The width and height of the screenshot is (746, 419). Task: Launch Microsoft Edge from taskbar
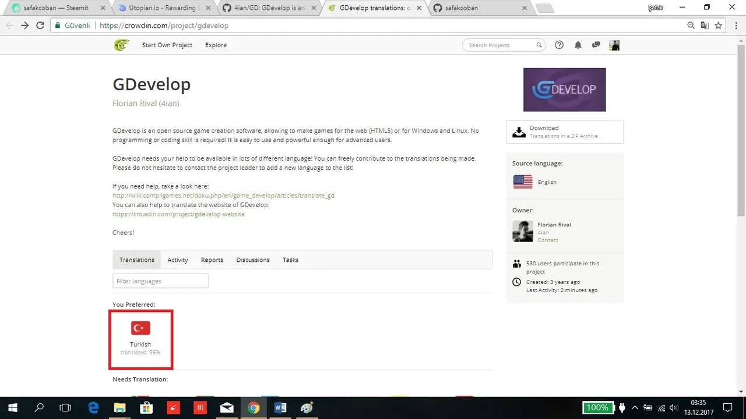pos(93,407)
